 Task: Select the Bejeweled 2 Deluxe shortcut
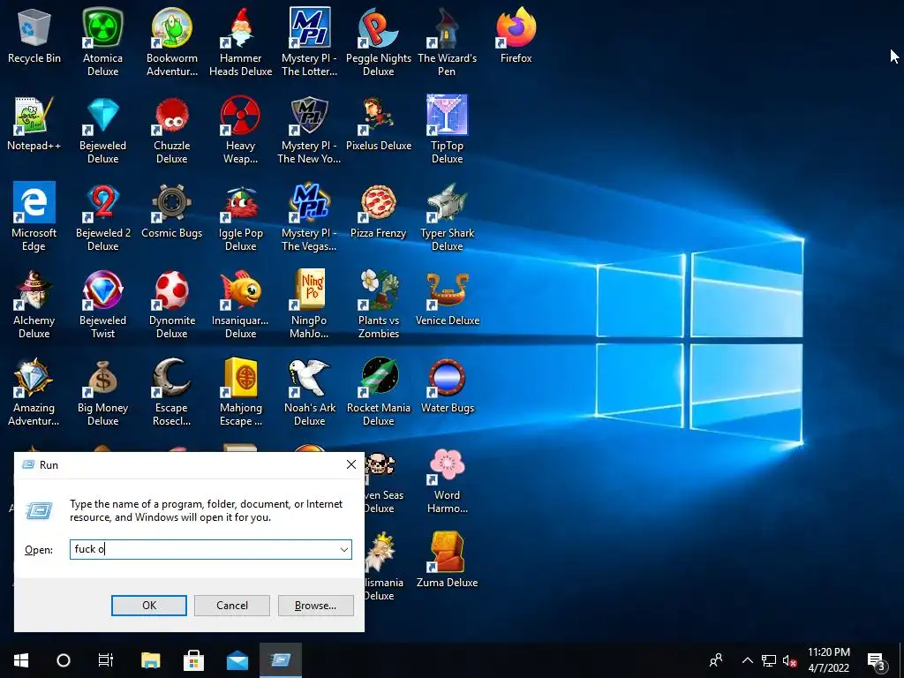pos(102,217)
